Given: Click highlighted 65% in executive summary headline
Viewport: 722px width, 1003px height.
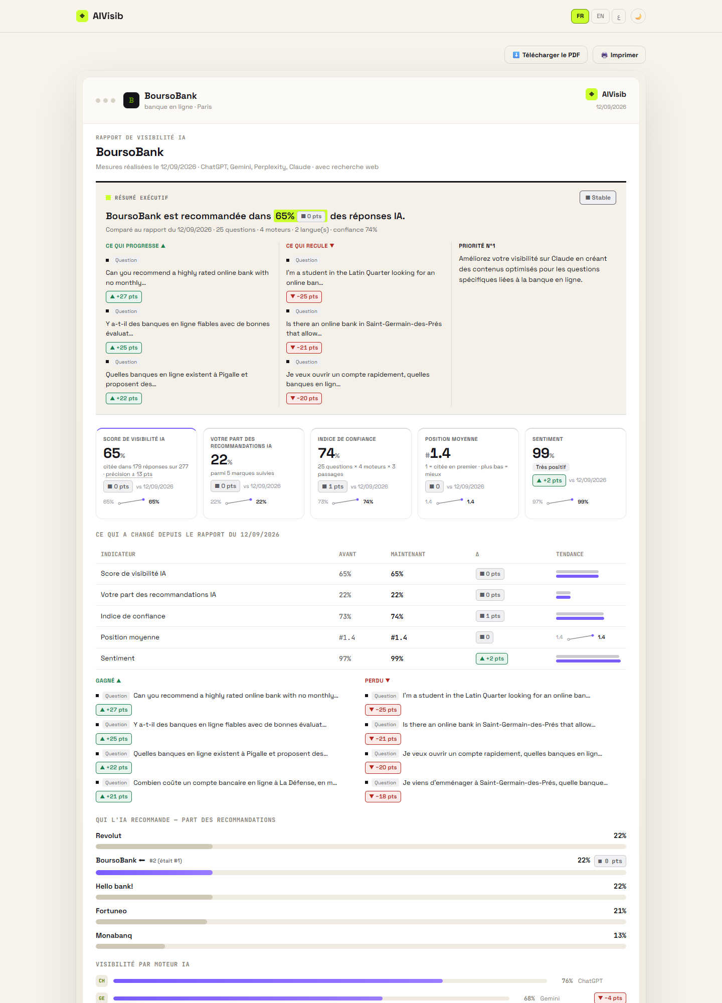Looking at the screenshot, I should [x=285, y=216].
